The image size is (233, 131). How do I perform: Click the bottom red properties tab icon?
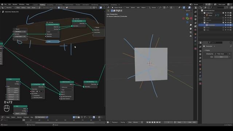coord(200,84)
